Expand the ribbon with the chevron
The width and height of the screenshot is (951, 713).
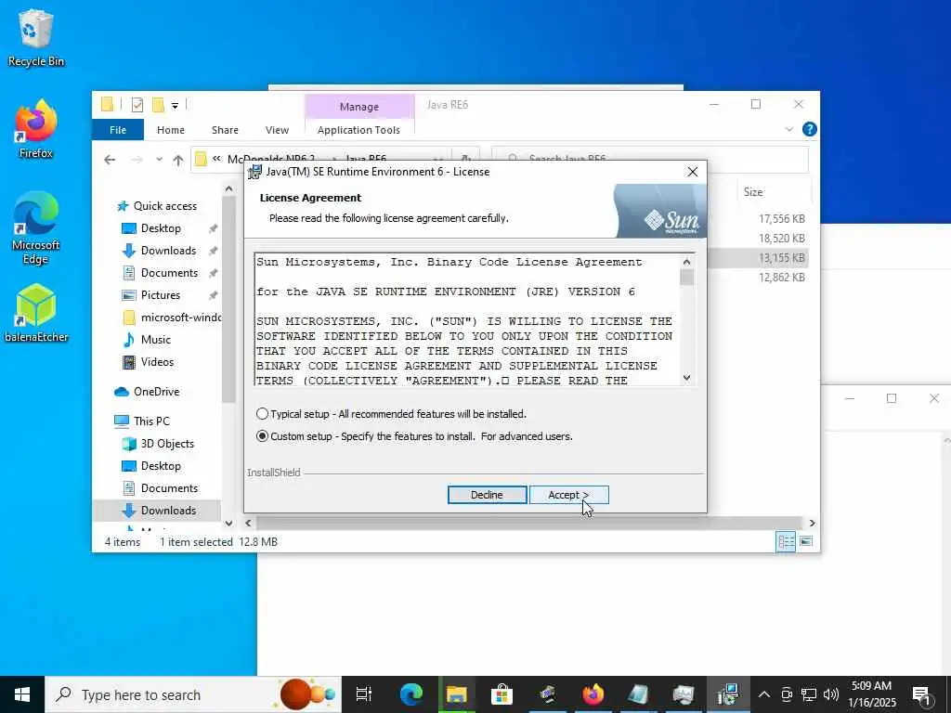pyautogui.click(x=789, y=129)
